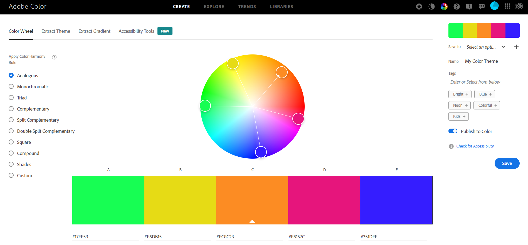Select the blue swatch E

point(396,200)
